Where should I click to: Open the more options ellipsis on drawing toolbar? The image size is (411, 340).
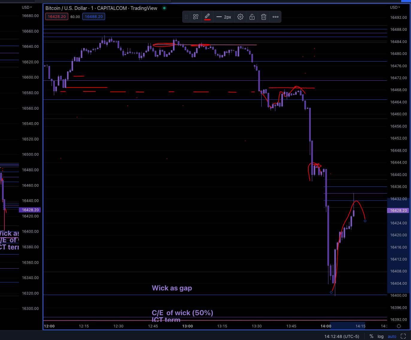click(275, 17)
